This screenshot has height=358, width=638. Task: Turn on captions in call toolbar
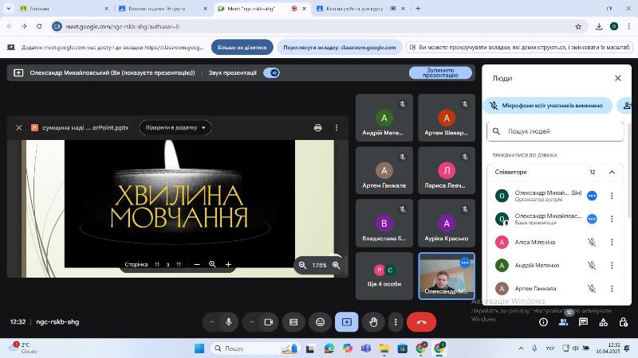pos(293,322)
